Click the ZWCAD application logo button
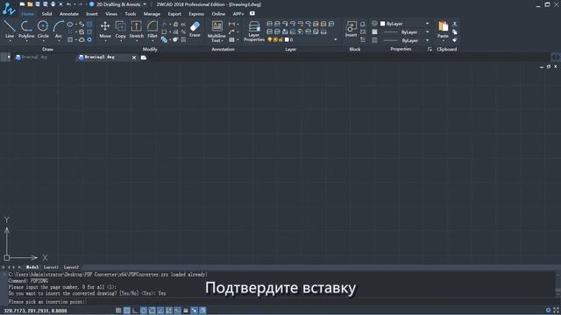Screen dimensions: 561x315 [9, 8]
